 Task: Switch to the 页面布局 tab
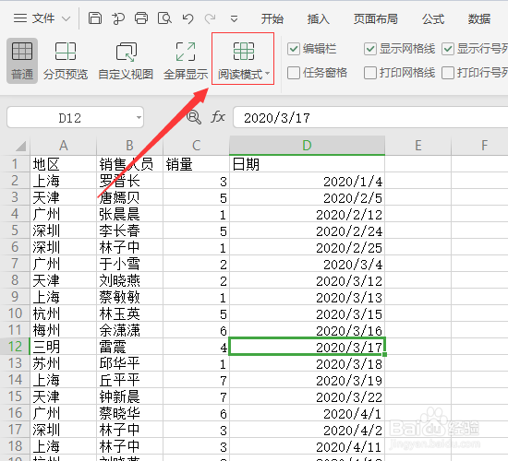coord(376,18)
